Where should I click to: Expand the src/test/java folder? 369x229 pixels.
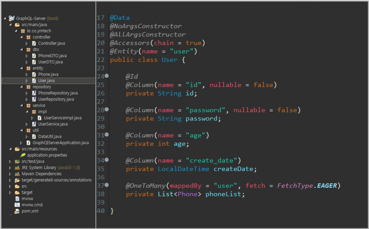point(10,162)
